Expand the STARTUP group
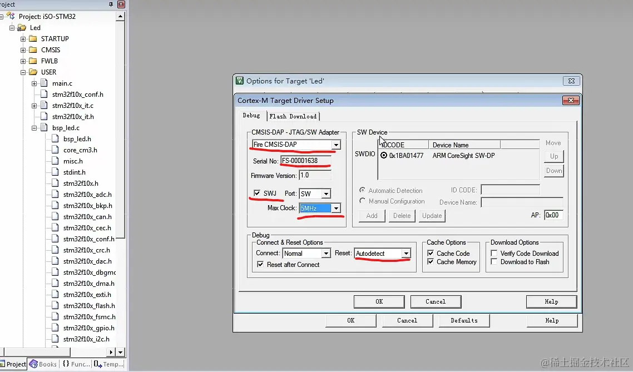Image resolution: width=633 pixels, height=372 pixels. [x=23, y=39]
